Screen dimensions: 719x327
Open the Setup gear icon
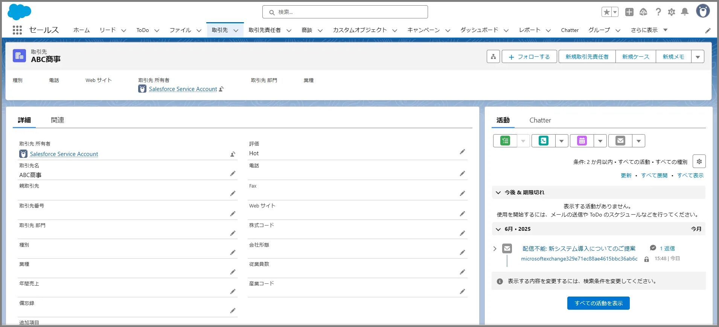coord(672,12)
